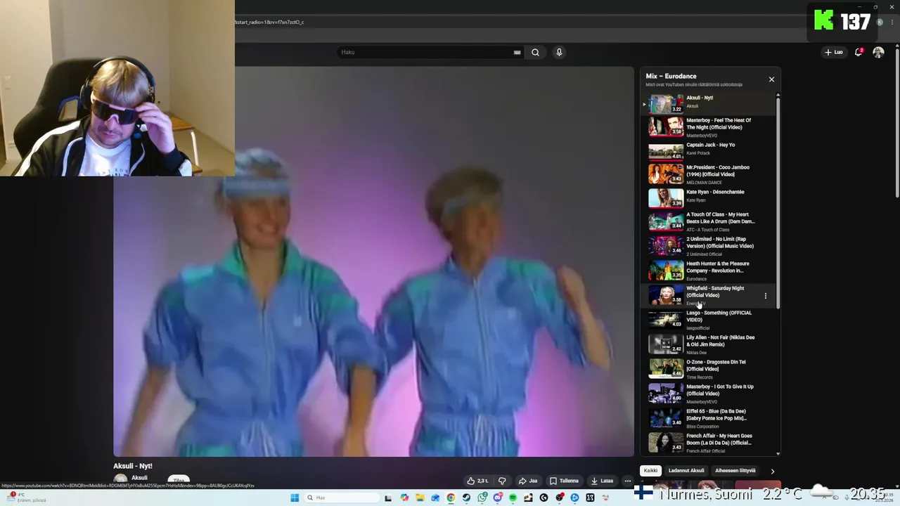900x506 pixels.
Task: Click the MasterboyVEVO channel name under Feel The Heat
Action: 702,136
